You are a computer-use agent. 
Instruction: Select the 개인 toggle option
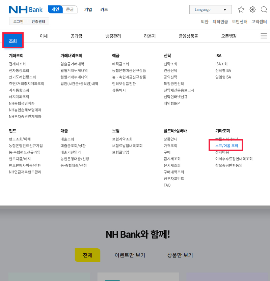pyautogui.click(x=55, y=9)
